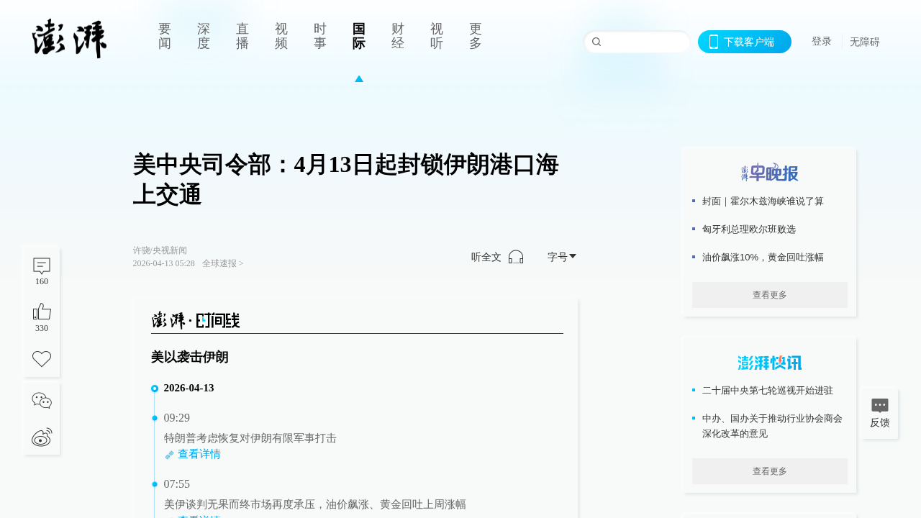The image size is (921, 518).
Task: Expand the 字号 font size dropdown
Action: [x=562, y=257]
